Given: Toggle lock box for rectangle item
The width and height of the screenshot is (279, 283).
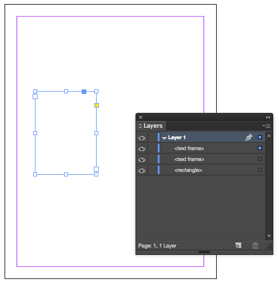Looking at the screenshot, I should pos(153,170).
